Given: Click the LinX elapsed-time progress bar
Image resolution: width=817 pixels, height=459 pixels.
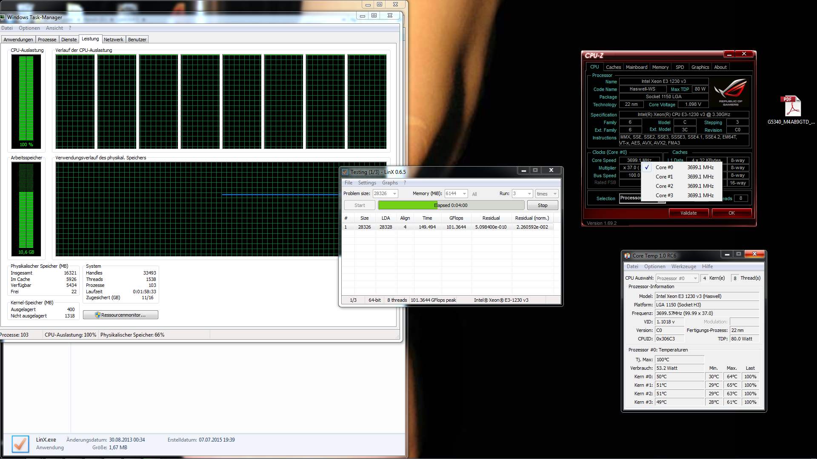Looking at the screenshot, I should [x=451, y=205].
